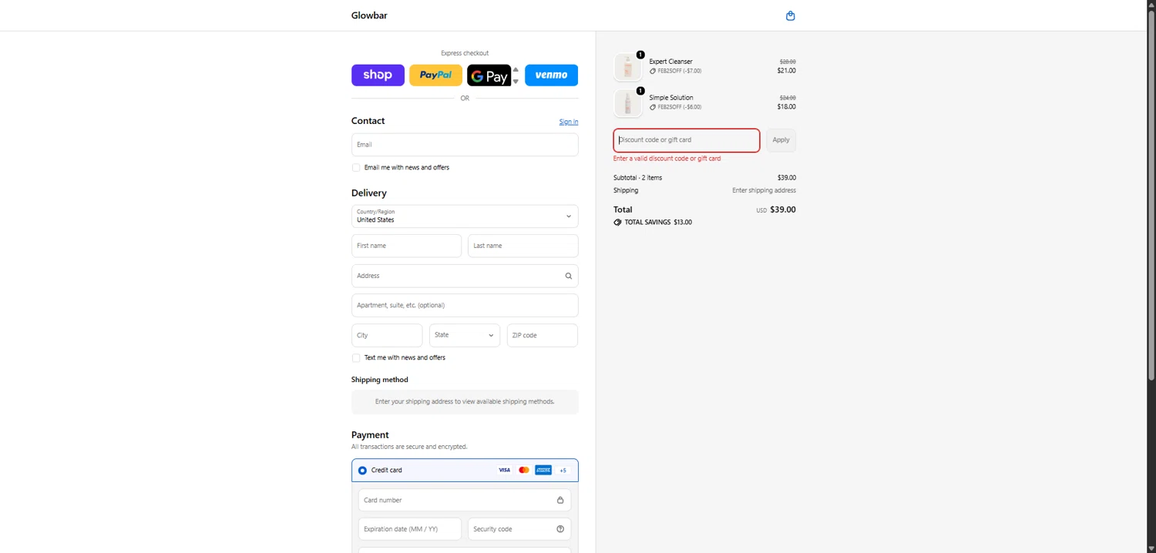Focus the Address field
Viewport: 1156px width, 553px height.
click(465, 276)
